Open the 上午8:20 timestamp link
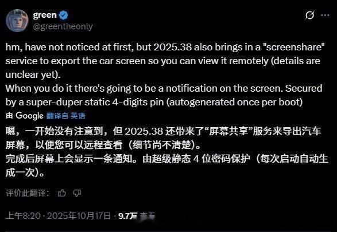The height and width of the screenshot is (232, 337). click(23, 215)
